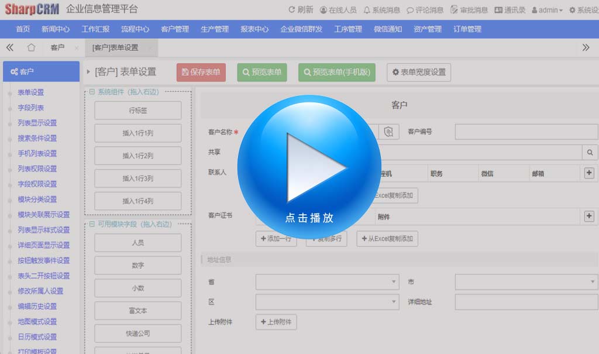The width and height of the screenshot is (599, 354).
Task: Click the 保存表单 button
Action: coord(201,72)
